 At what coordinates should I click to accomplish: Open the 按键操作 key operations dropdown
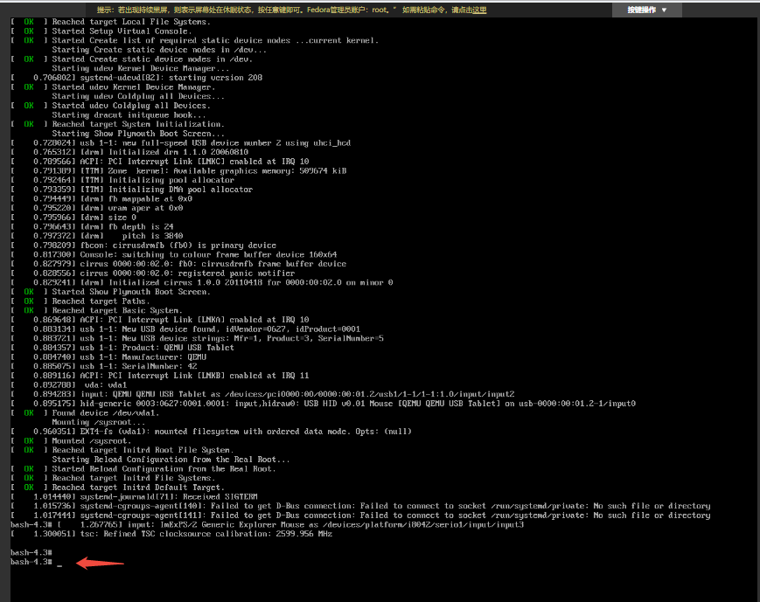point(646,10)
